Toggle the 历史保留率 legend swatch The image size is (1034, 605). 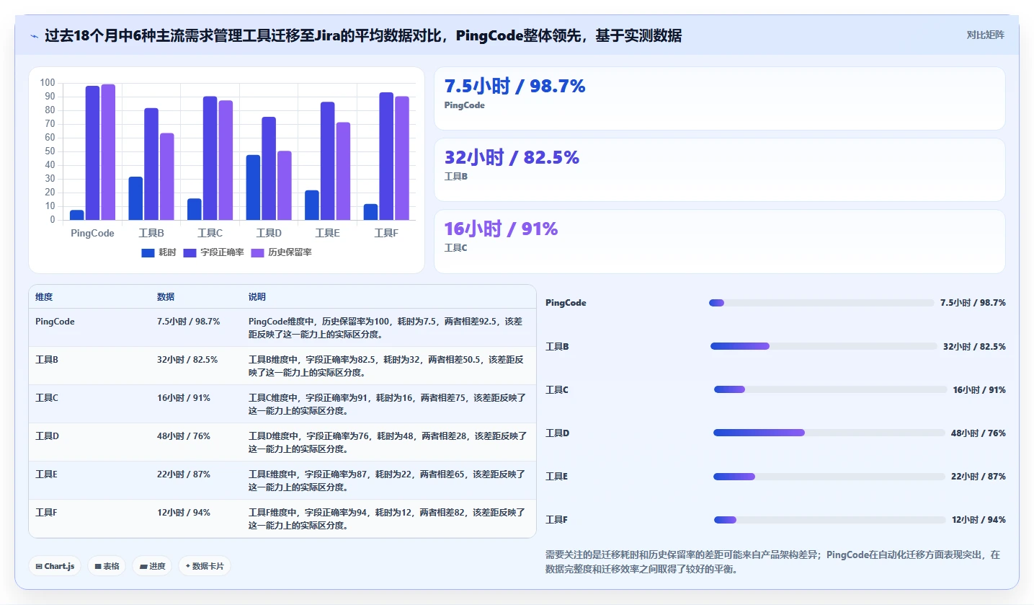pyautogui.click(x=258, y=252)
